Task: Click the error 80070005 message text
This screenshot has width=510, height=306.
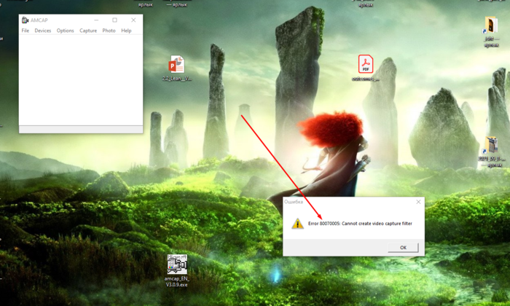Action: (x=360, y=224)
